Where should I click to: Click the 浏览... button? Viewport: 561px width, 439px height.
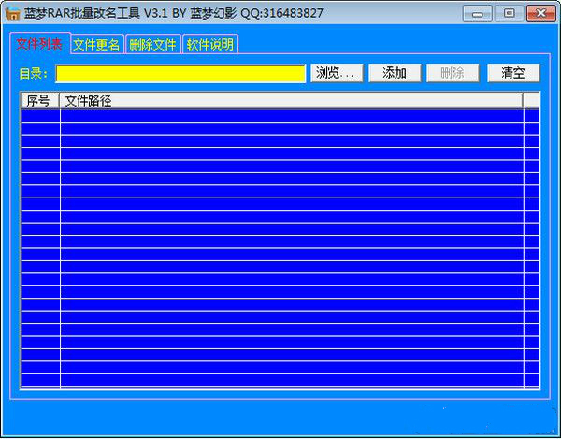(x=337, y=73)
